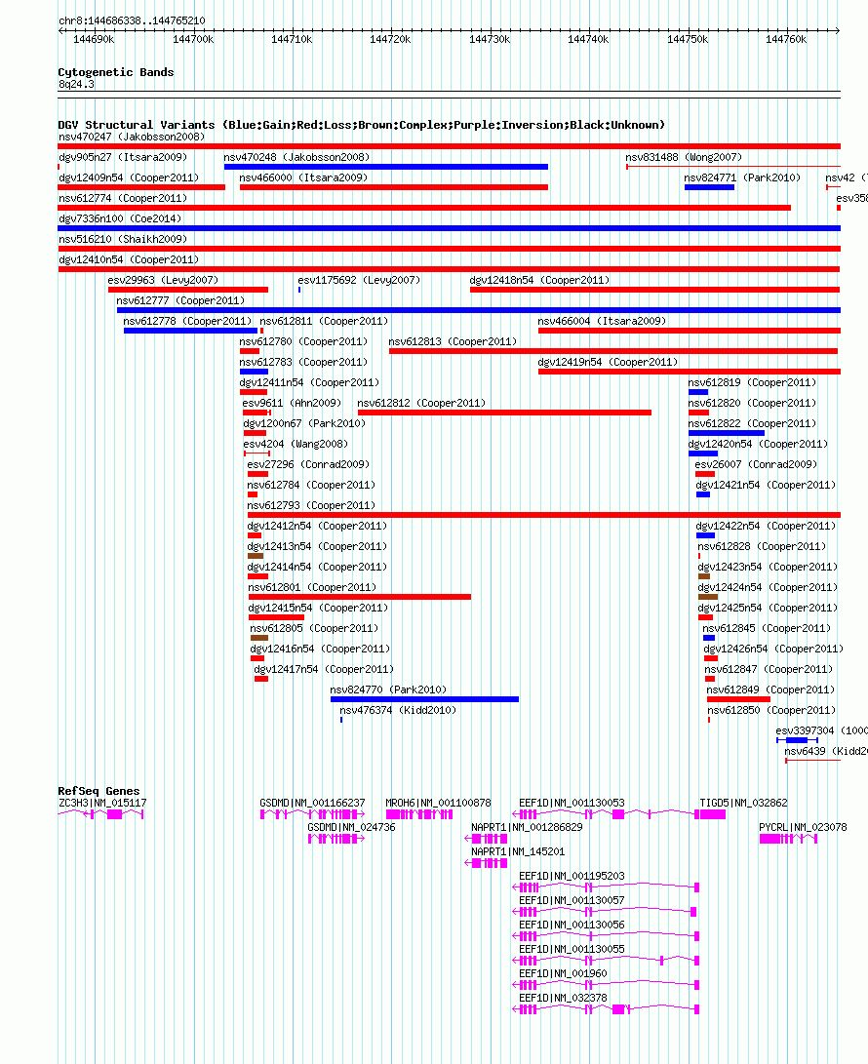Click the nsv470247 (Jakobsson2008) variant label
Image resolution: width=868 pixels, height=1064 pixels.
point(132,137)
